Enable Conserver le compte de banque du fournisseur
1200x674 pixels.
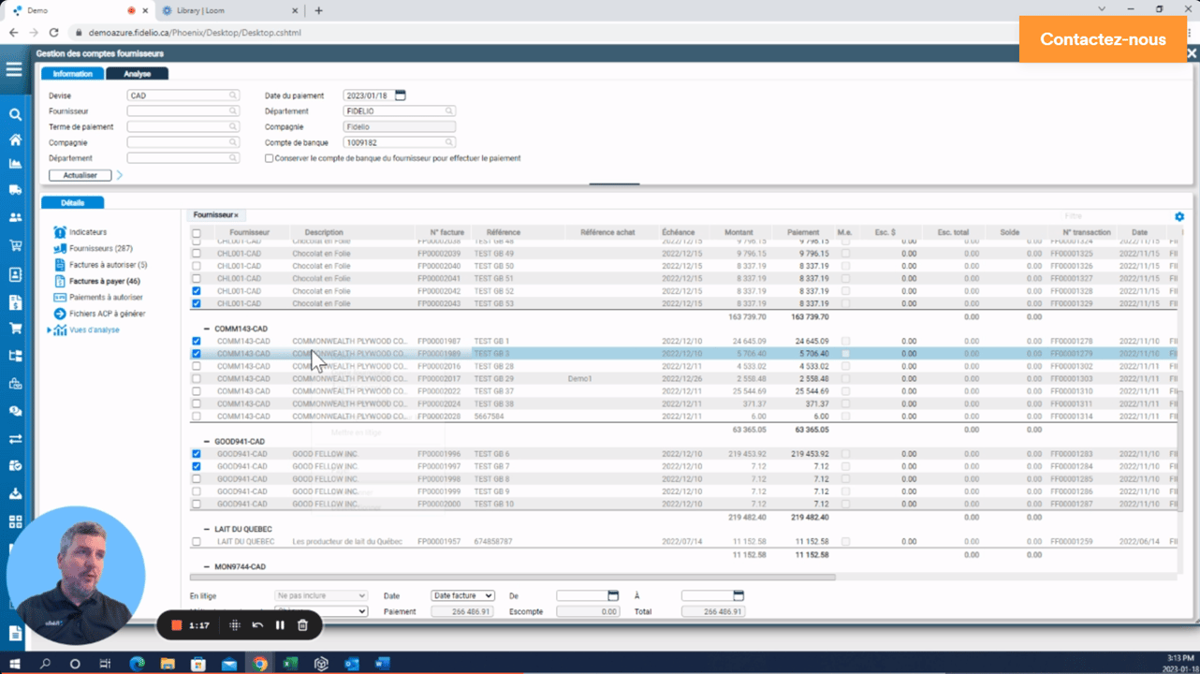pyautogui.click(x=270, y=158)
